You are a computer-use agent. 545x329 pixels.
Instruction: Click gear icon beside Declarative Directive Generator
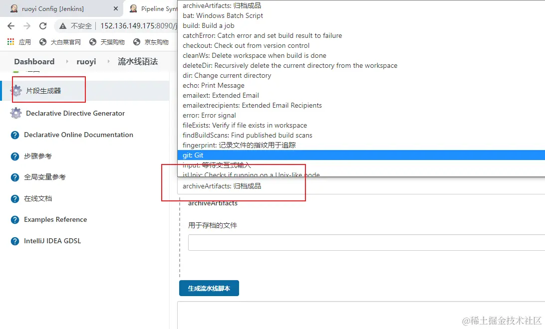[15, 113]
